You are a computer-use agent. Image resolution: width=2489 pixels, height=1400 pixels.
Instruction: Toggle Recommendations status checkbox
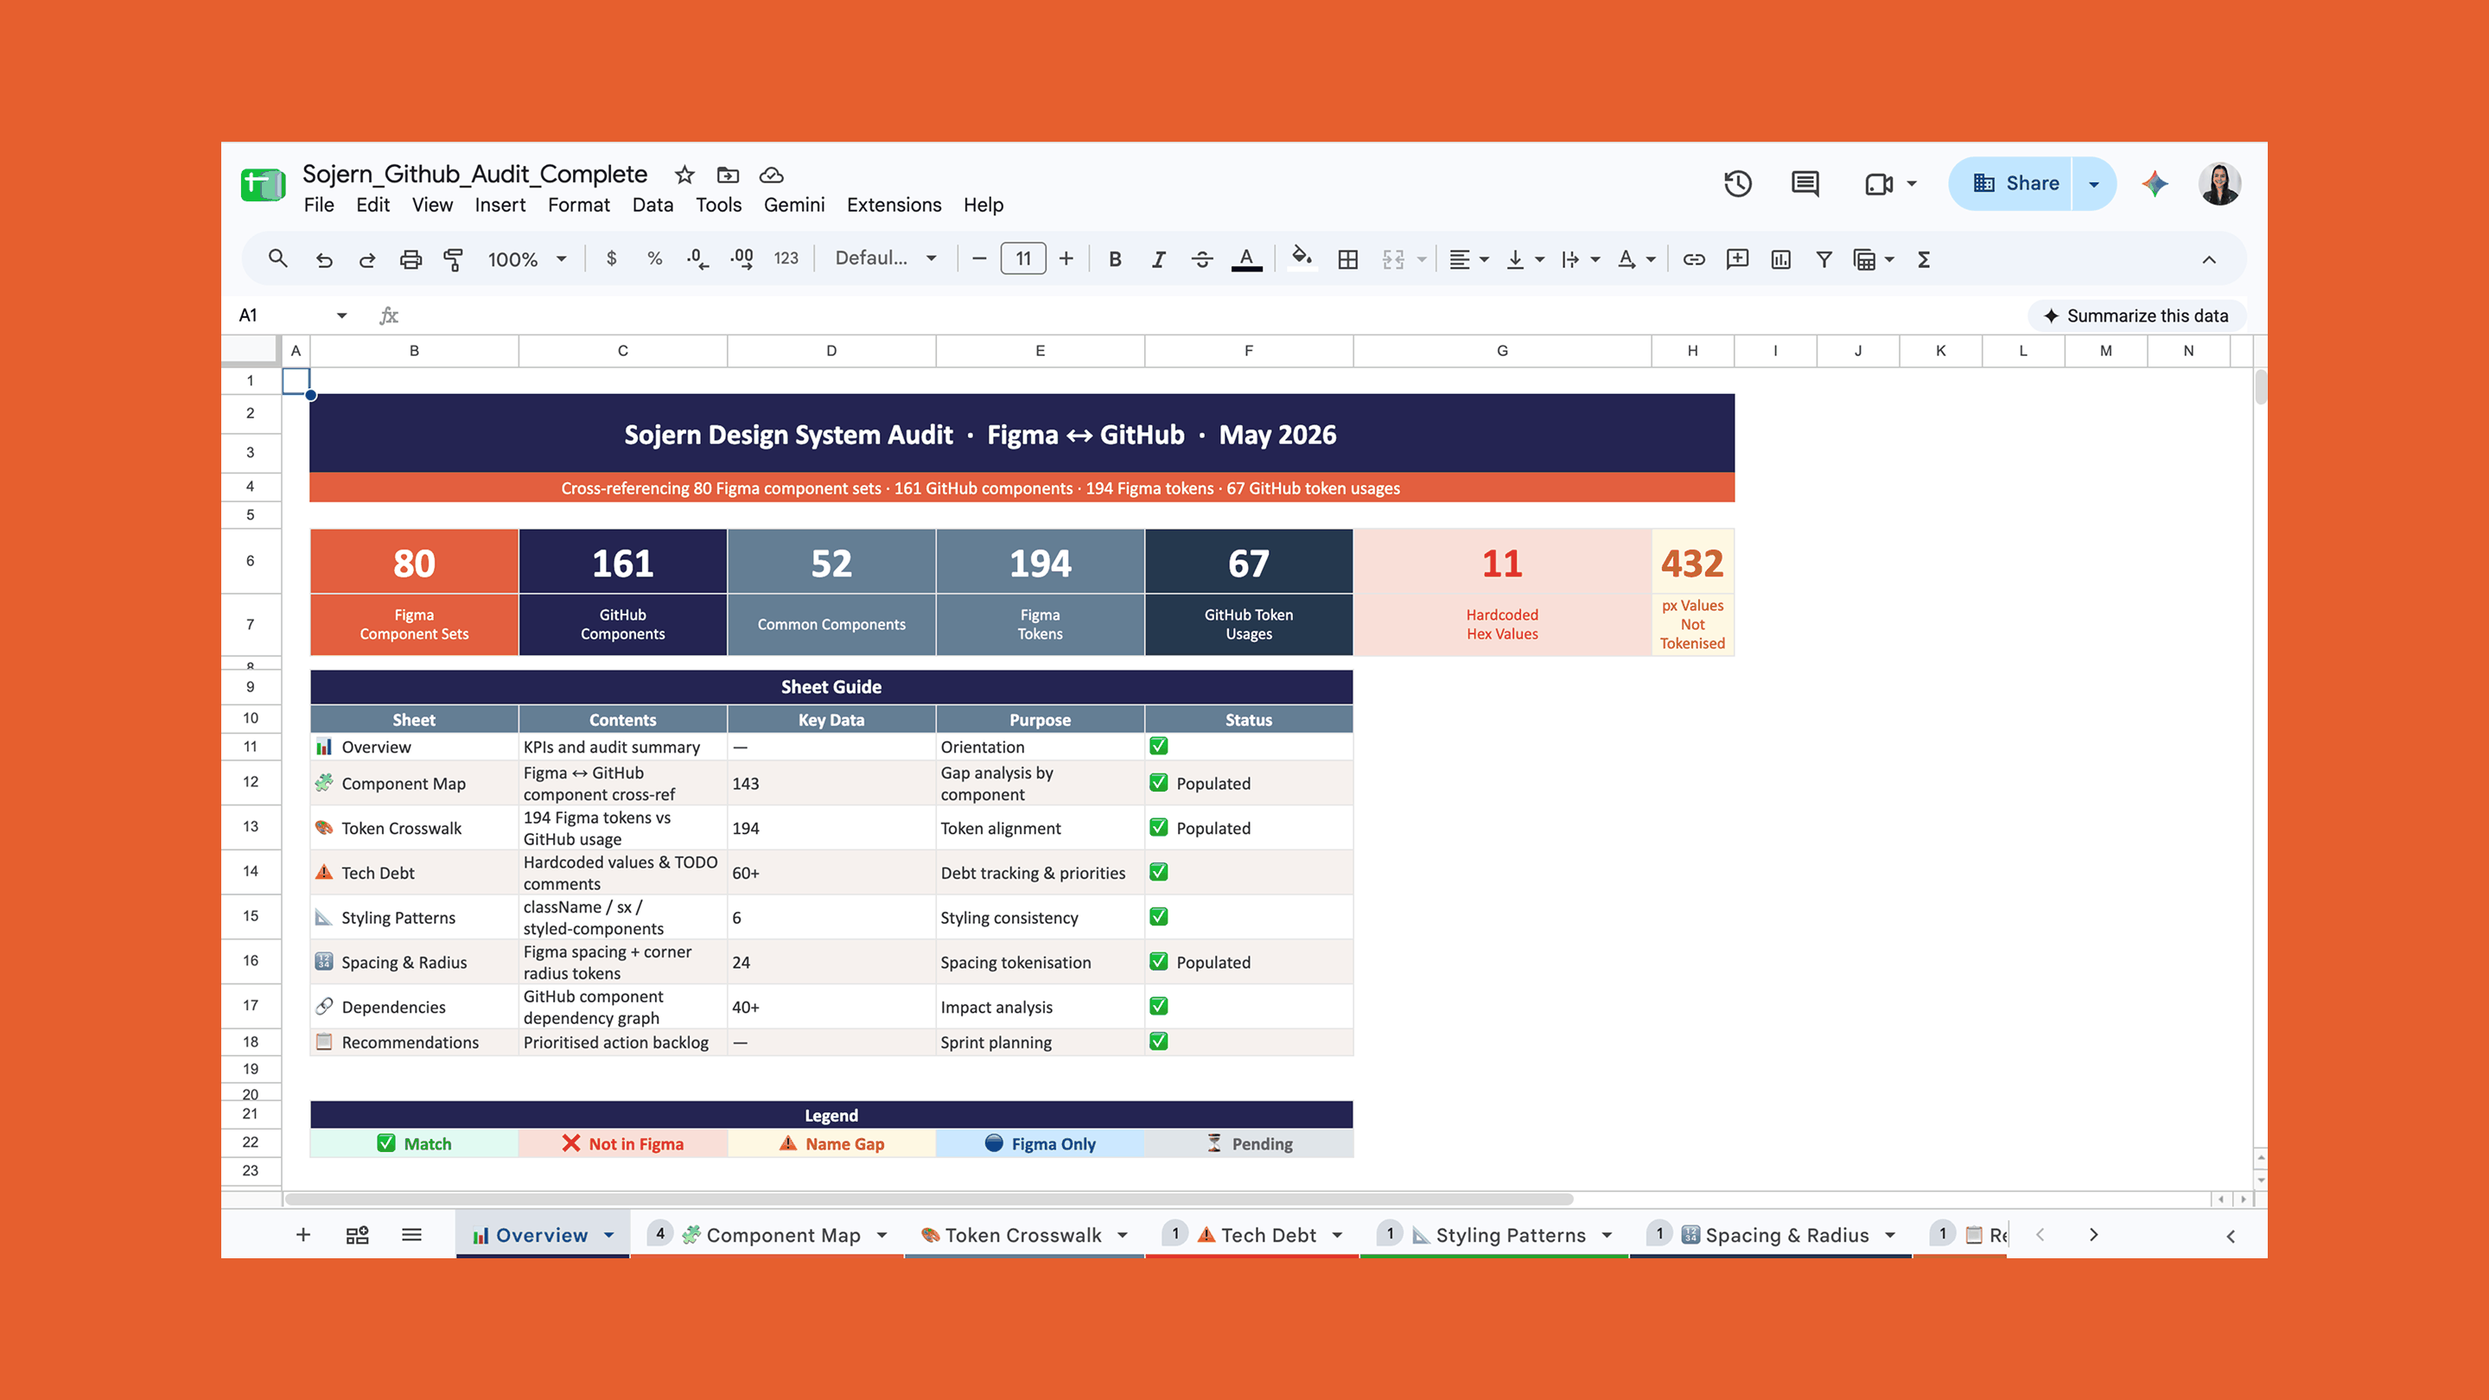click(1158, 1040)
